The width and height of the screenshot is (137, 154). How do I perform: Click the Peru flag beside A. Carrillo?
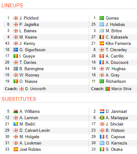pos(102,56)
